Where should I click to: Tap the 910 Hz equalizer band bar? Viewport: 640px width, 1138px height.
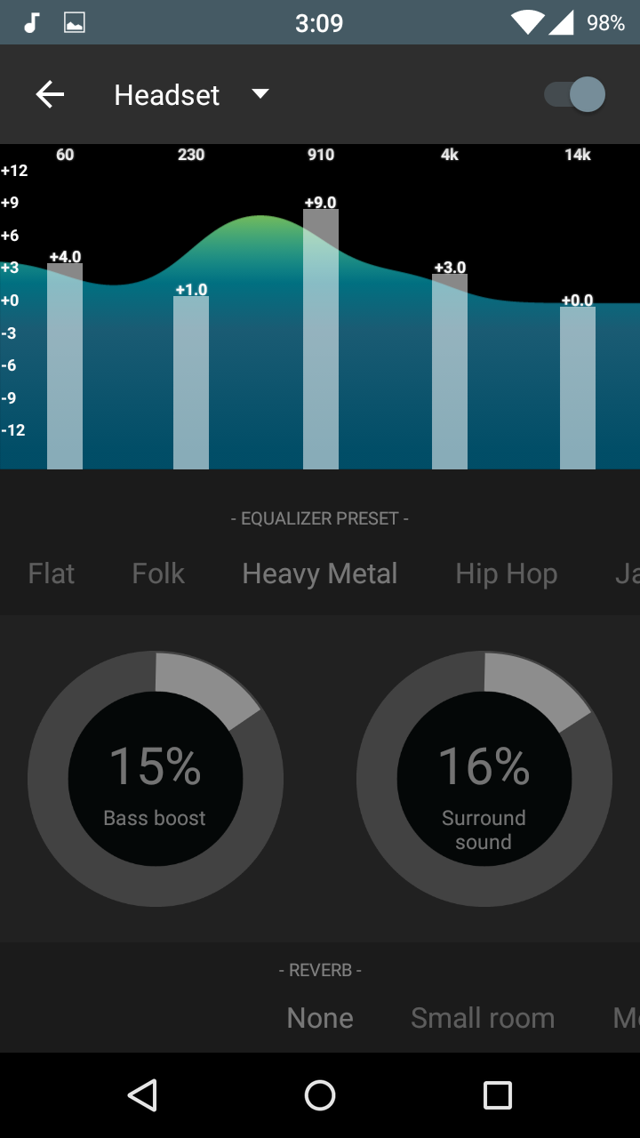(321, 339)
